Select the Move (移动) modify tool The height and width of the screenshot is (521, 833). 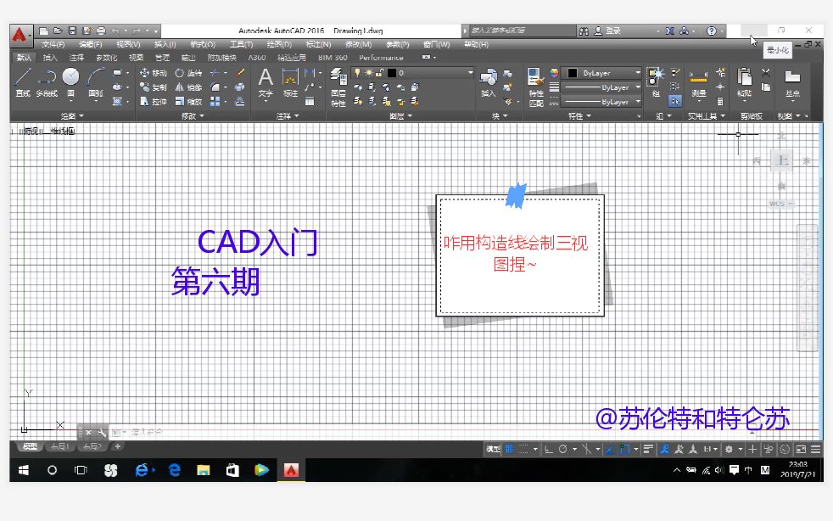(x=149, y=73)
